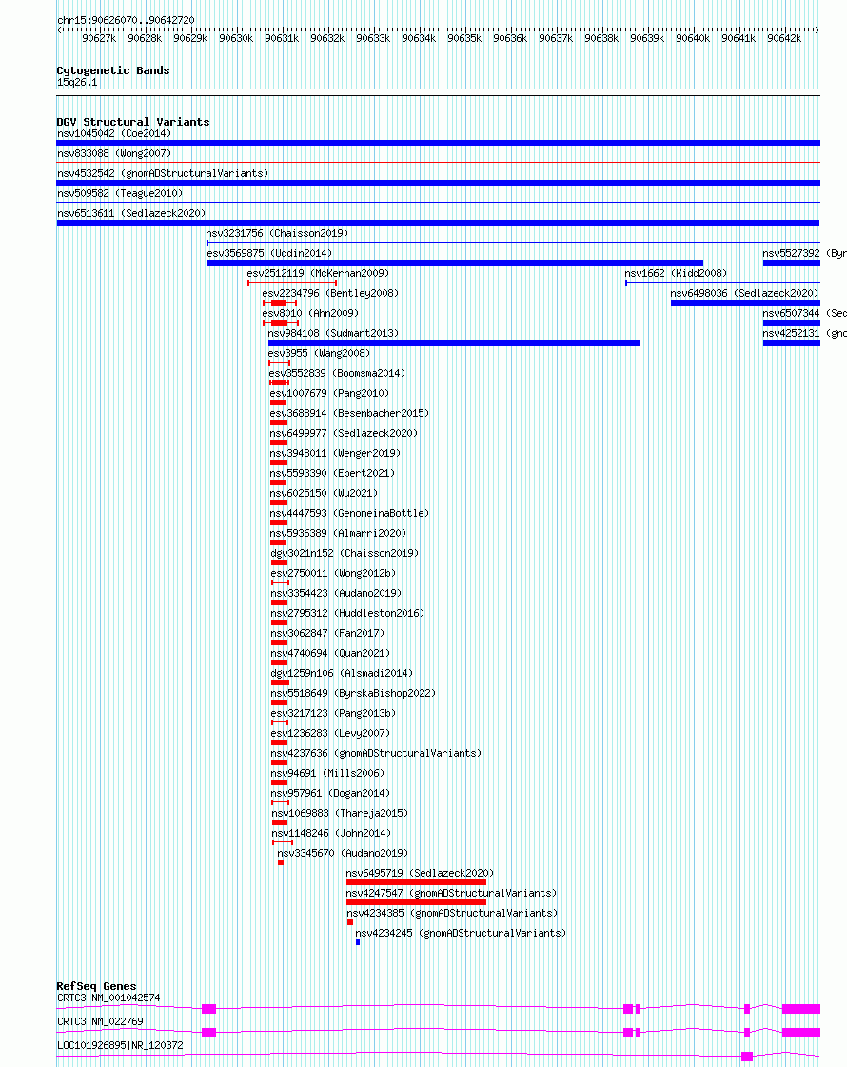Click the 15q26.1 band label
This screenshot has height=1067, width=847.
click(x=77, y=83)
